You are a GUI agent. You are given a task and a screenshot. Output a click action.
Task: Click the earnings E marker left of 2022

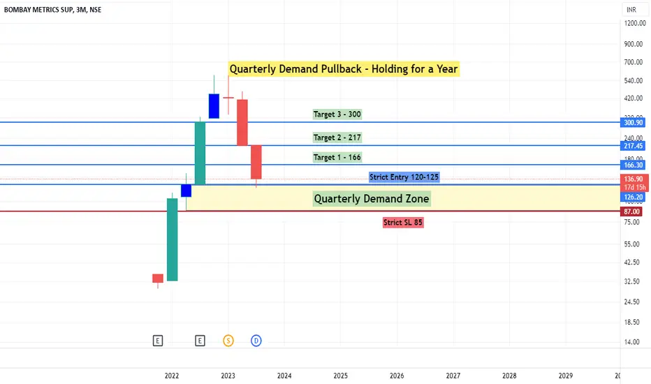pyautogui.click(x=158, y=341)
